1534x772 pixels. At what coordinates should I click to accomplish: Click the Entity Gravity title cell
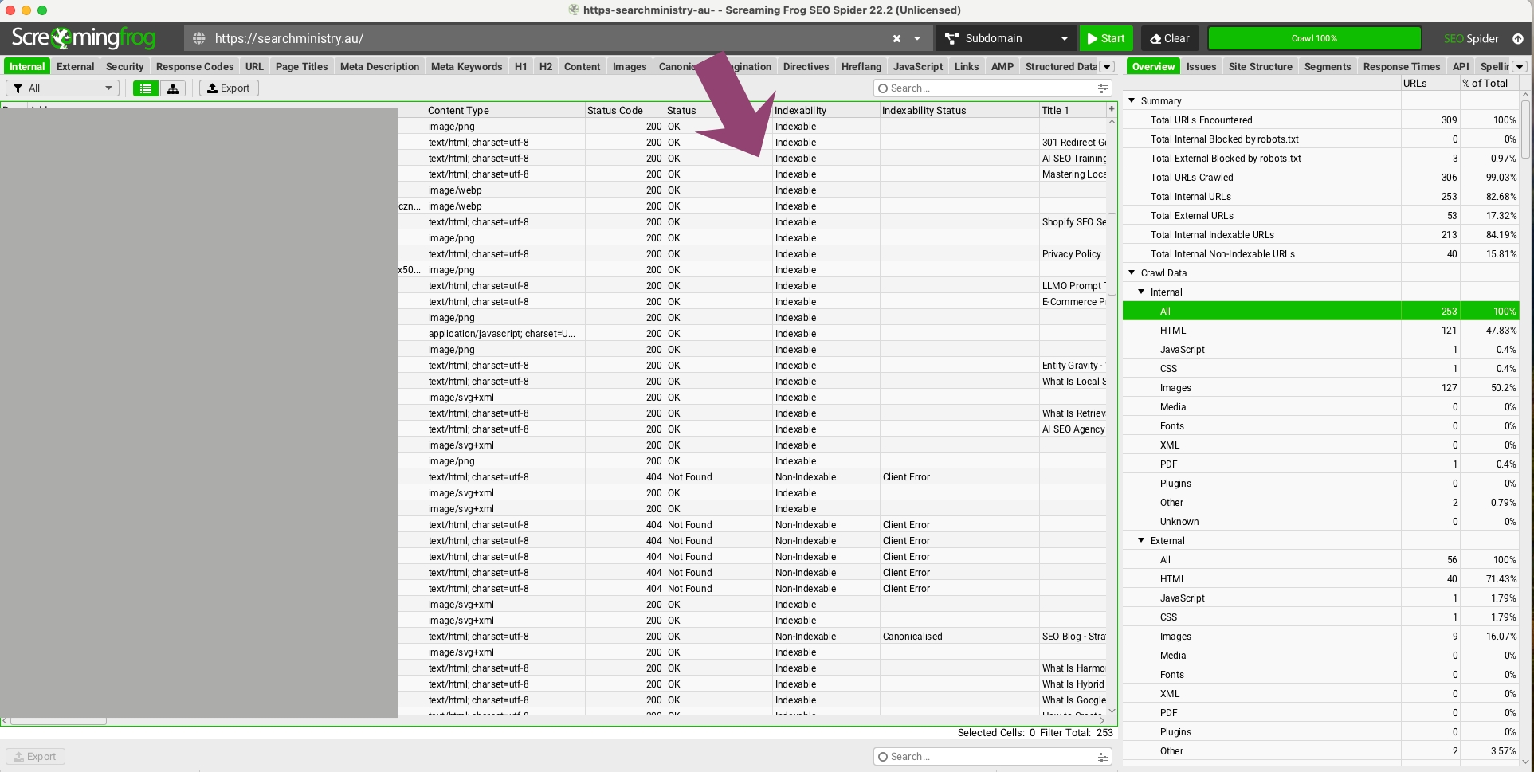[x=1073, y=366]
